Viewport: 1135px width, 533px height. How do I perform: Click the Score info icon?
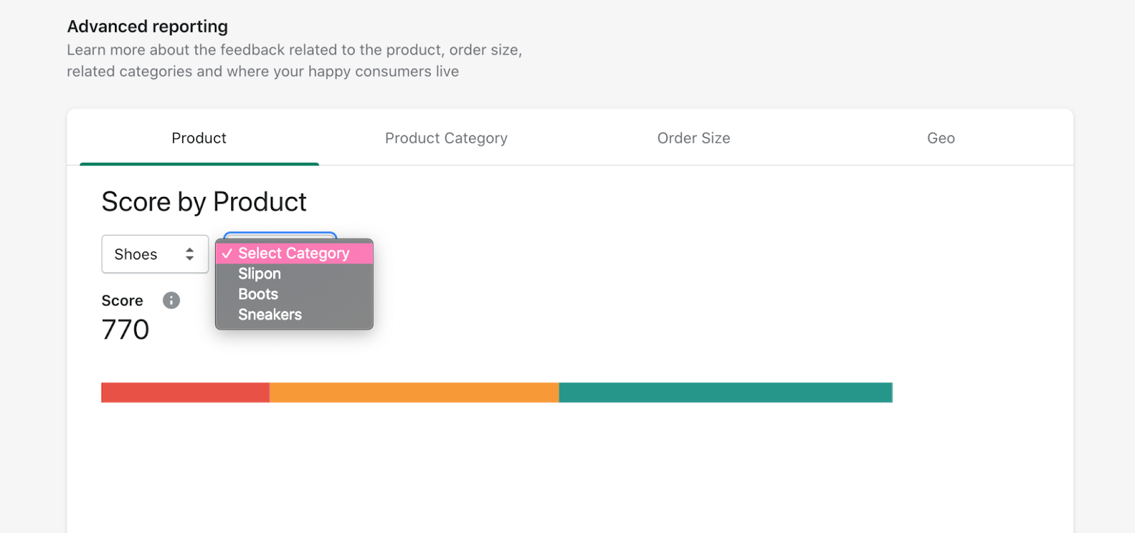pos(171,301)
